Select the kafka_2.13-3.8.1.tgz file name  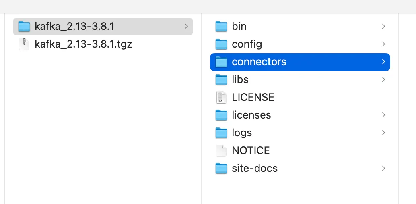tap(83, 44)
